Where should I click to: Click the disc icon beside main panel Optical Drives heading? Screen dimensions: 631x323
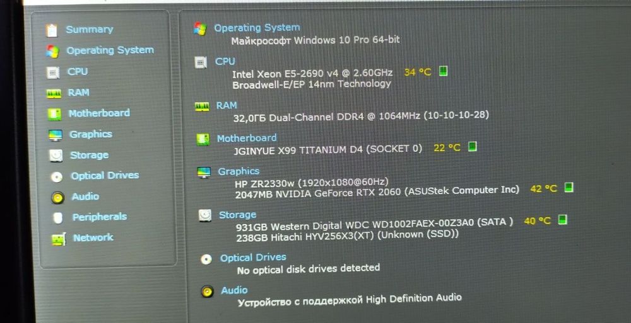(206, 259)
